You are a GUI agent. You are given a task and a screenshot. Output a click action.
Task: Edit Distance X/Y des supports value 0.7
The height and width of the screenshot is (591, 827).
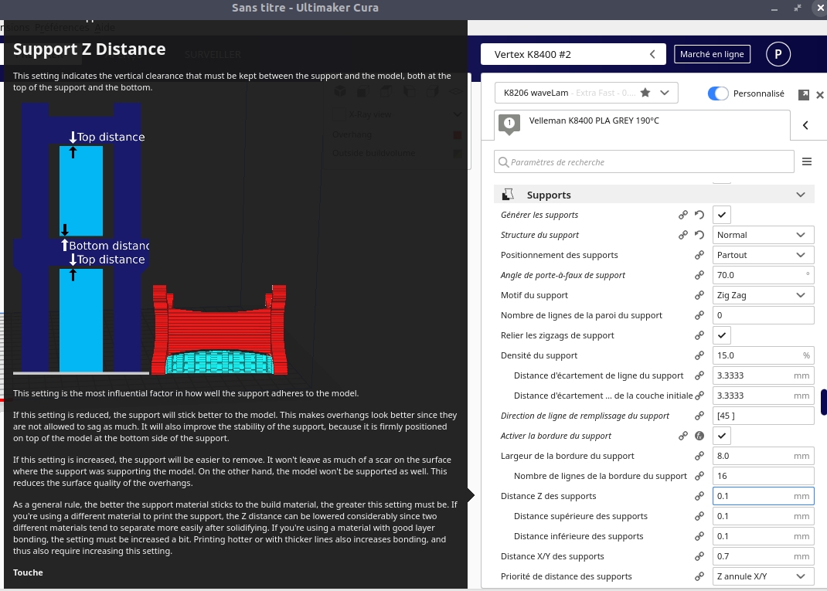pos(763,556)
